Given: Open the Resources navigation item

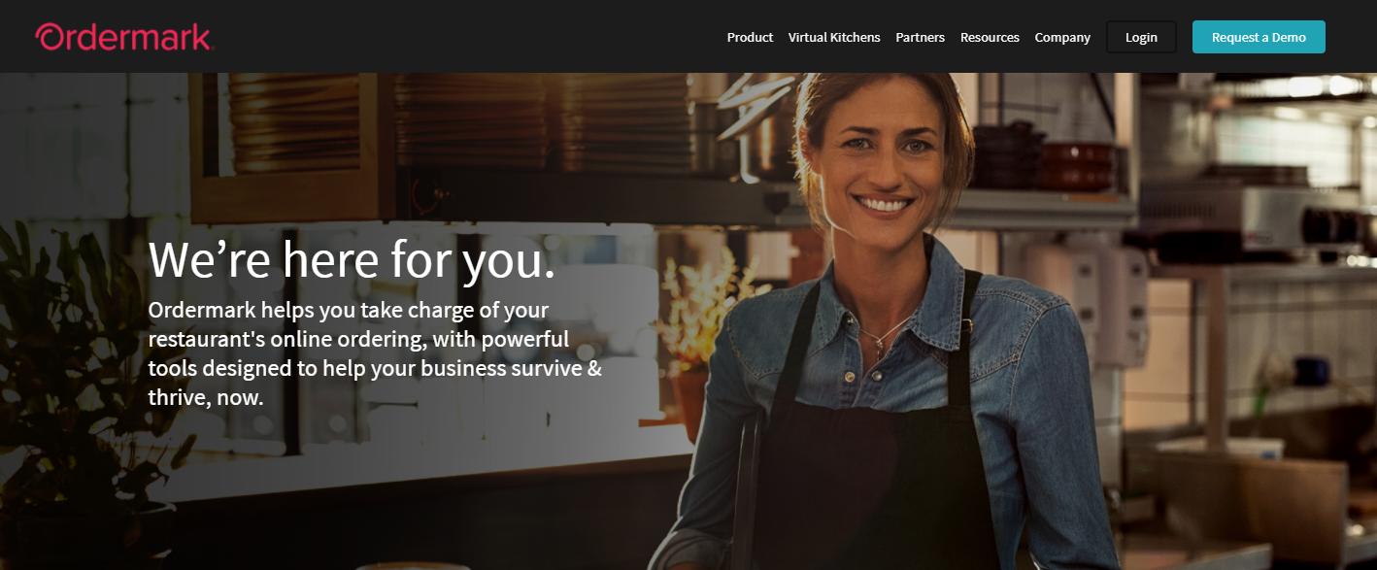Looking at the screenshot, I should tap(990, 38).
